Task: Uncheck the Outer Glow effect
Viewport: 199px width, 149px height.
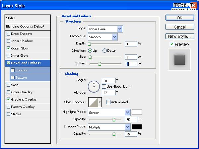Action: (8, 48)
